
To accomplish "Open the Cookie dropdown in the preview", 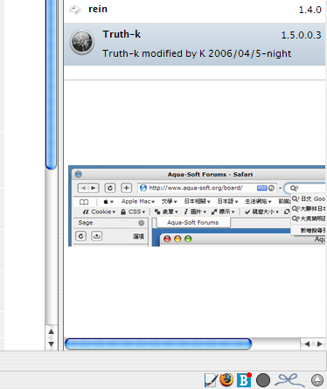I will [99, 212].
